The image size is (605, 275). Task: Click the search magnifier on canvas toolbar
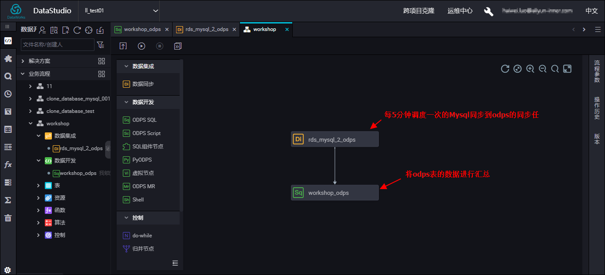[x=555, y=69]
